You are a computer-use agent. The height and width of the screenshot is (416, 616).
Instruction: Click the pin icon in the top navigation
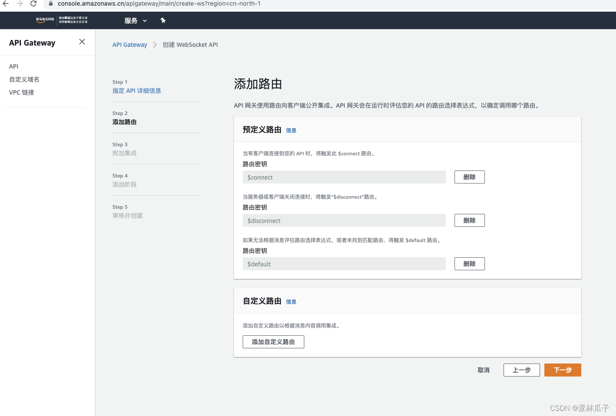163,20
